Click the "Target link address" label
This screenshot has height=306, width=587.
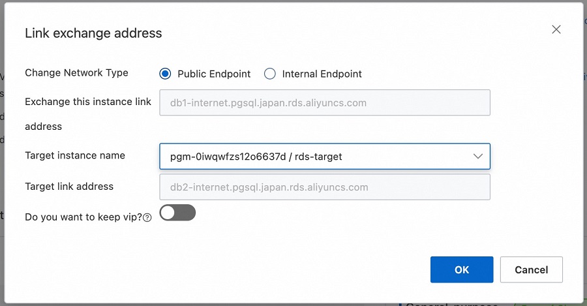pos(69,187)
